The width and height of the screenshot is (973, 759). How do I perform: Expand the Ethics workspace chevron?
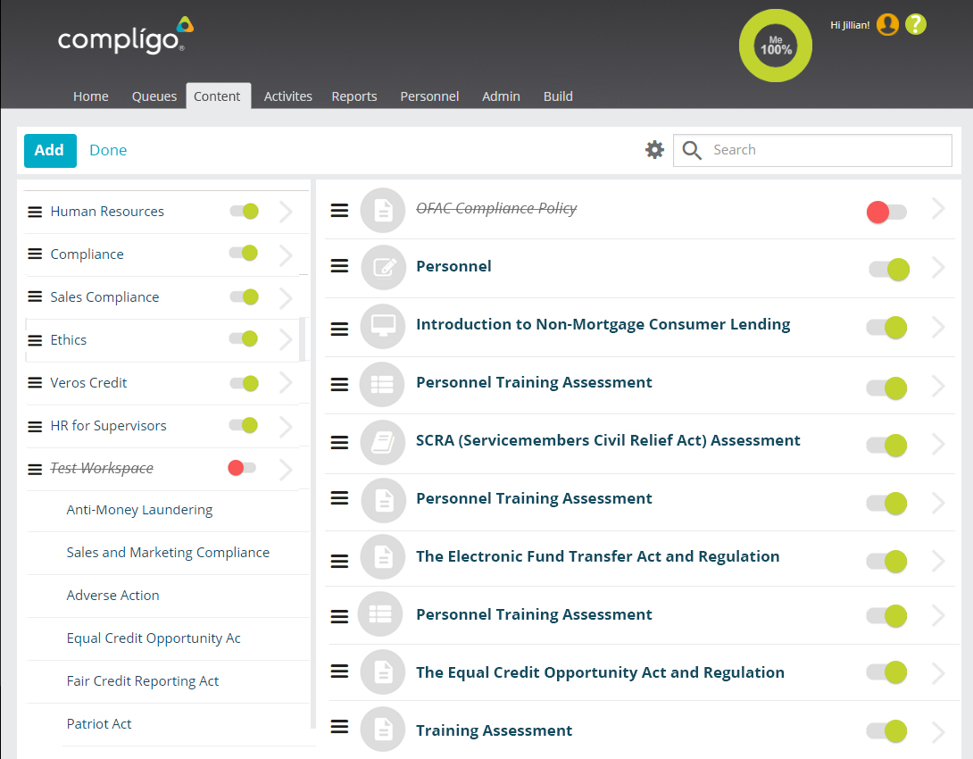click(286, 340)
